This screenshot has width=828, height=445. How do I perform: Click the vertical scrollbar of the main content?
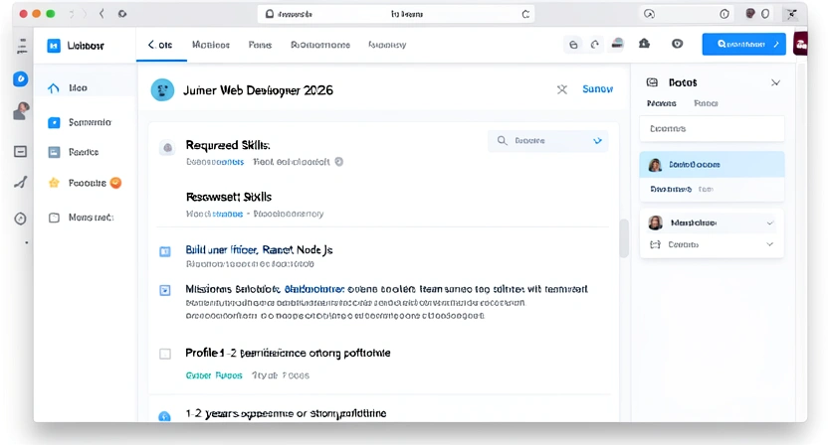624,238
